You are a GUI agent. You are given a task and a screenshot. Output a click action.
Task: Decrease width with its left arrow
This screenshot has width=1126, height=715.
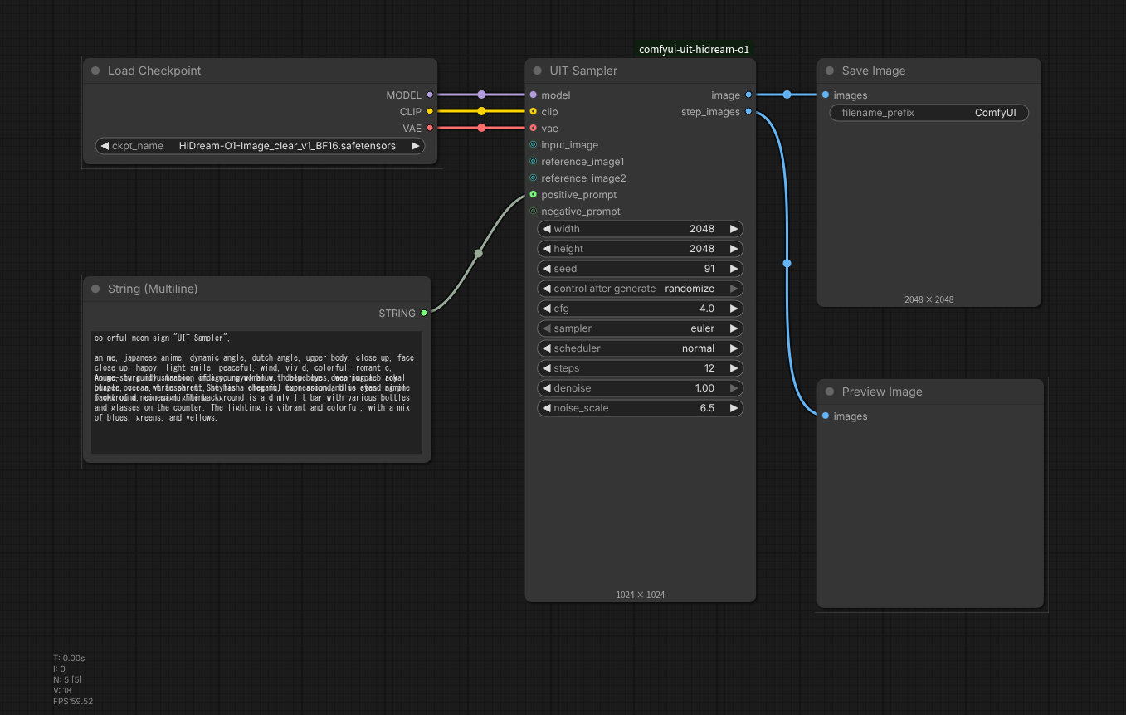coord(547,229)
